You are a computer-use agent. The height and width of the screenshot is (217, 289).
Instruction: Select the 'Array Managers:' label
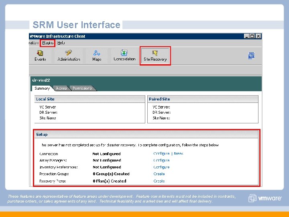[53, 160]
